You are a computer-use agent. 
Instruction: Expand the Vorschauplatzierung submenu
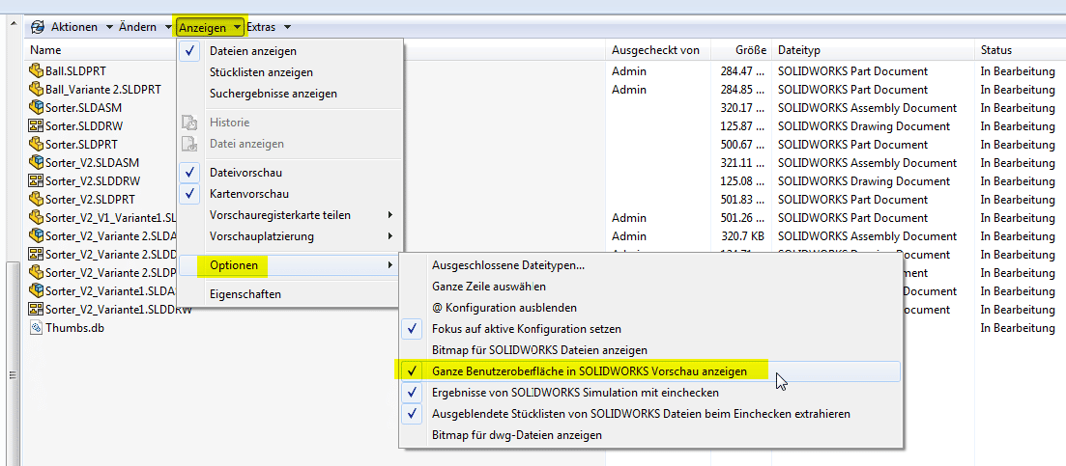pyautogui.click(x=290, y=236)
